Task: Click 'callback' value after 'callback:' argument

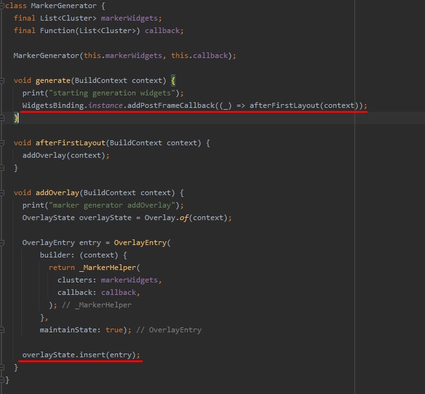Action: click(x=119, y=292)
